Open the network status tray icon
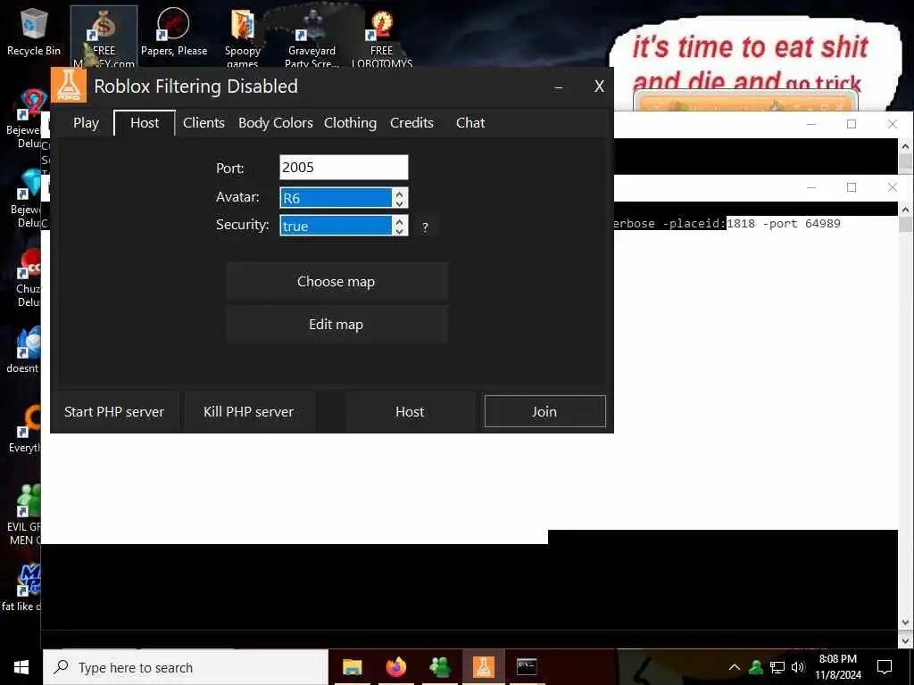Image resolution: width=914 pixels, height=685 pixels. click(x=777, y=667)
